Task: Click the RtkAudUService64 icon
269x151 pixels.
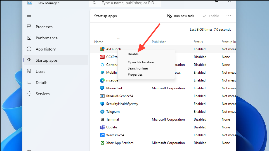Action: 102,96
